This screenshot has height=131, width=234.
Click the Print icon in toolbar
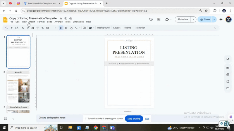click(33, 28)
